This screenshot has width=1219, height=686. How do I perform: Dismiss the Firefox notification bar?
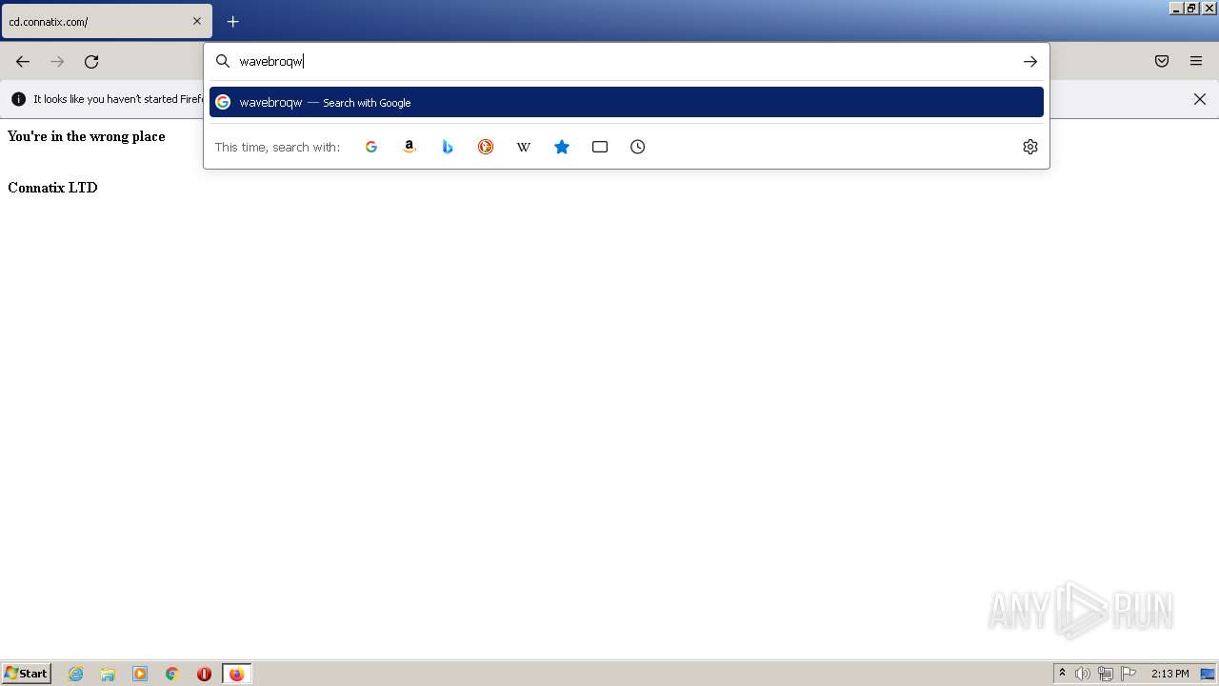coord(1200,99)
